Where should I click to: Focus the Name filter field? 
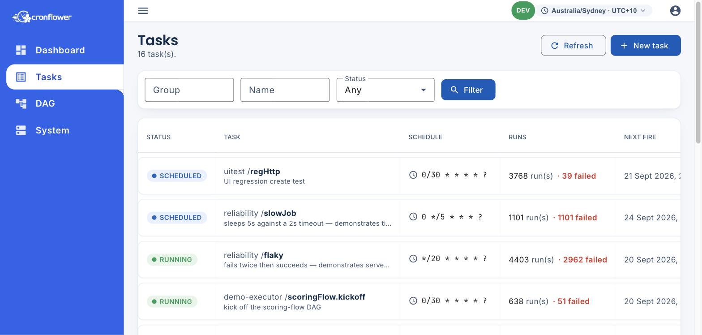pos(285,90)
